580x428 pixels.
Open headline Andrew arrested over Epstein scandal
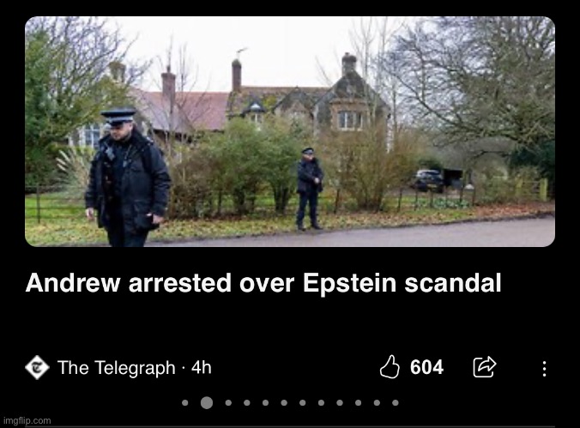pyautogui.click(x=263, y=283)
